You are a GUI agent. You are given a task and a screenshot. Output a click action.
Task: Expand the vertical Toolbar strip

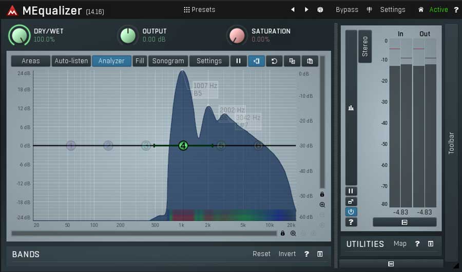(x=451, y=143)
